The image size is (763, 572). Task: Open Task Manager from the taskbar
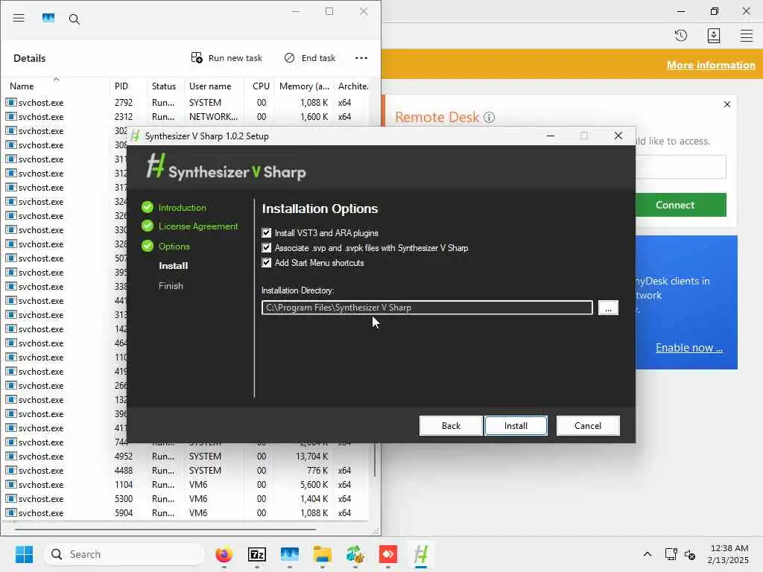coord(290,554)
